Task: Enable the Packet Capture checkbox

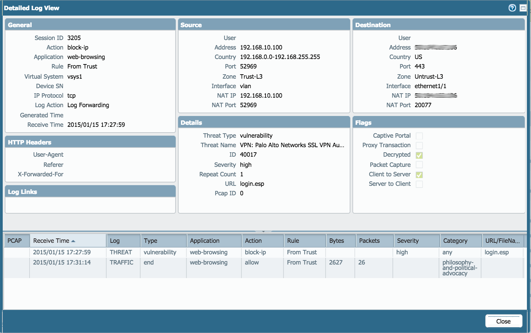Action: [x=419, y=164]
